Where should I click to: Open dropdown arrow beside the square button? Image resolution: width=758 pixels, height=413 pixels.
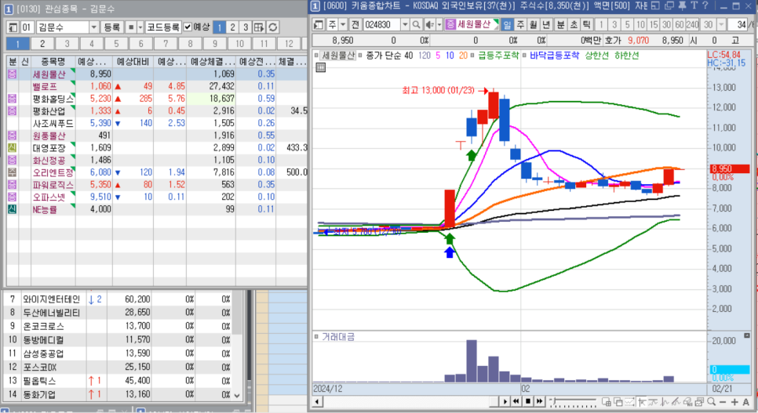point(140,27)
